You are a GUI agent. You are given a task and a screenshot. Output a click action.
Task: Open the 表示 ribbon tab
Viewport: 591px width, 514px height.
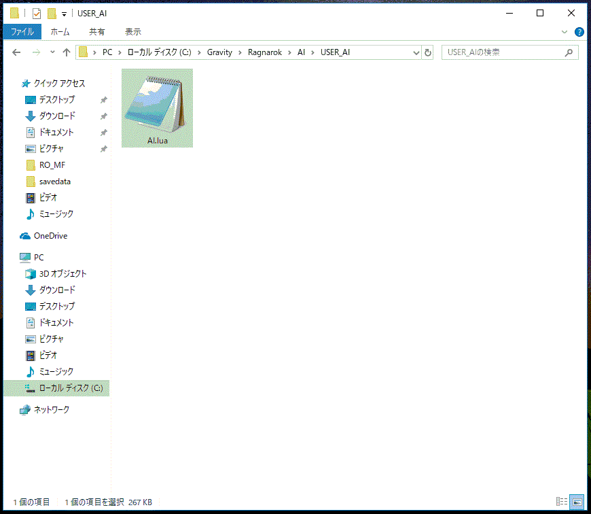pyautogui.click(x=133, y=32)
